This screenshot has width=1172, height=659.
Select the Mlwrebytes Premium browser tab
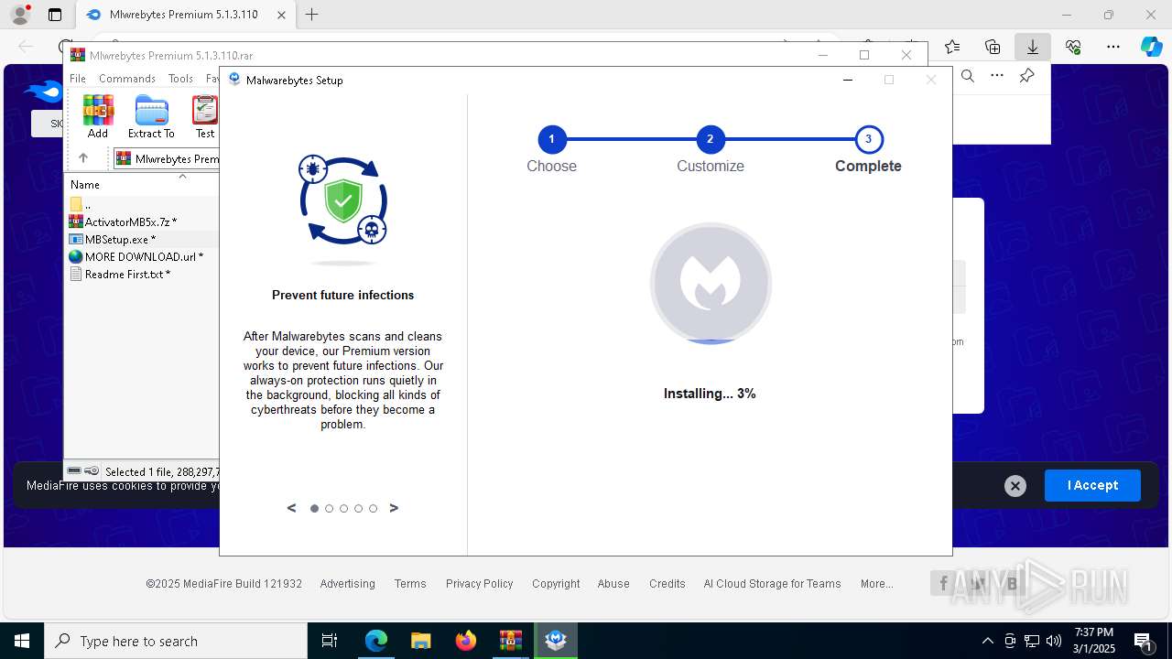[184, 15]
